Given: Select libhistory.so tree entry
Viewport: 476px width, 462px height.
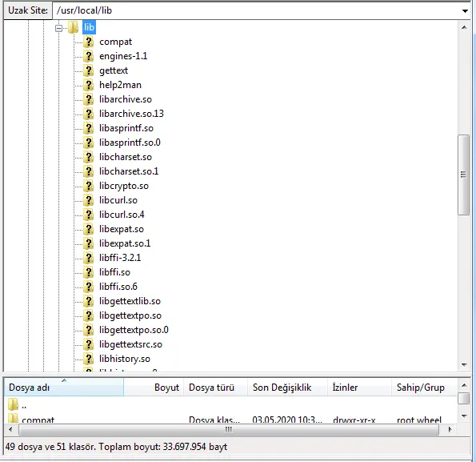Looking at the screenshot, I should pos(125,359).
